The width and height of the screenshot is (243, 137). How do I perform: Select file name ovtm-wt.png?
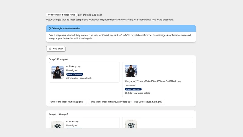point(72,121)
